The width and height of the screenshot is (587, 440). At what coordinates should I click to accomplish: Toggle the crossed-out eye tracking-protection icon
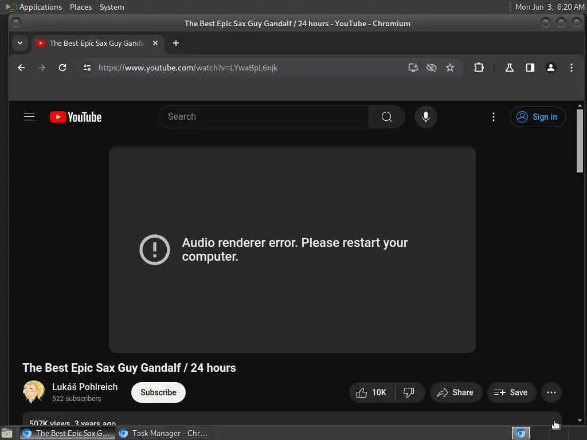(431, 68)
